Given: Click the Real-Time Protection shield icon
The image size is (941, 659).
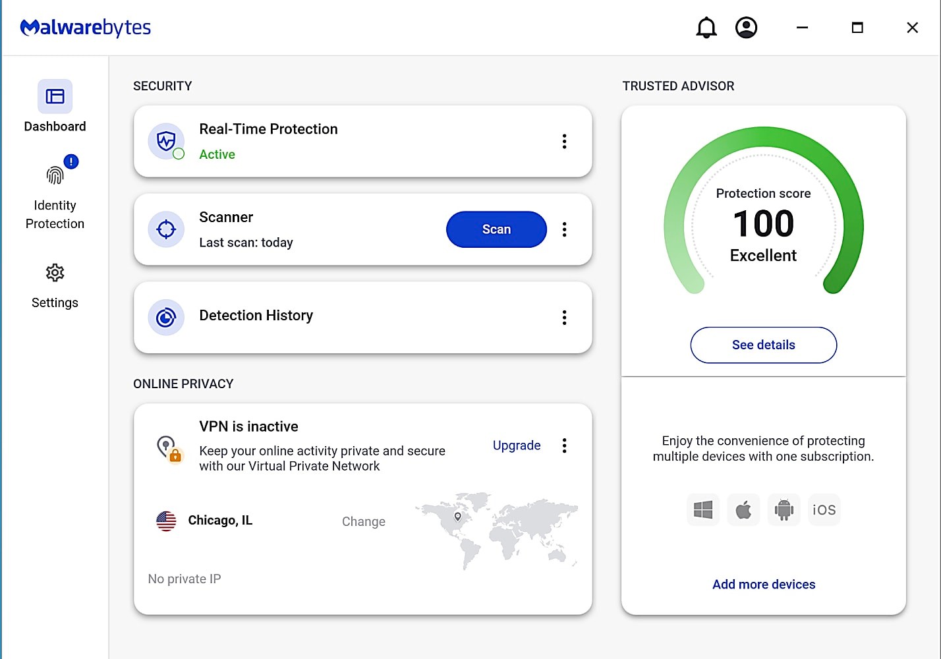Looking at the screenshot, I should coord(166,141).
